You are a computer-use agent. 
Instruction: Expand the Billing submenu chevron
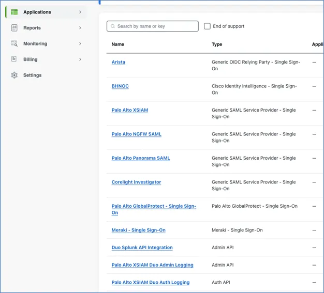[80, 59]
